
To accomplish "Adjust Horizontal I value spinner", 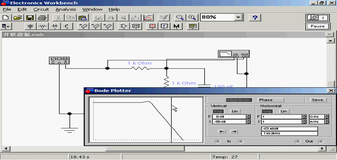I will [x=304, y=122].
